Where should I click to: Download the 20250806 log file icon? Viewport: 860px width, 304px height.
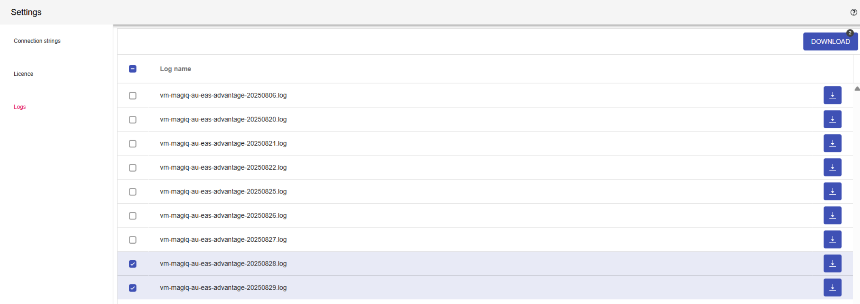point(832,96)
